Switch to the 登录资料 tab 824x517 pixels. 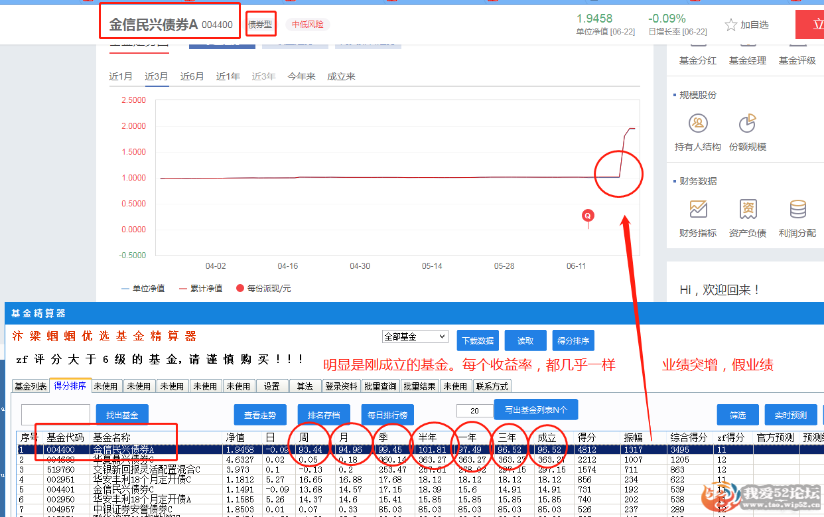(342, 386)
